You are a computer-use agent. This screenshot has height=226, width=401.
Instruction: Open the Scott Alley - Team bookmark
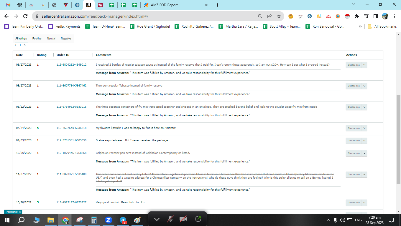point(282,26)
